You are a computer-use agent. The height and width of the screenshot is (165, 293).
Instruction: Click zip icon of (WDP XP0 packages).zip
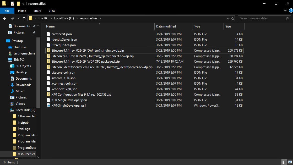point(48,61)
